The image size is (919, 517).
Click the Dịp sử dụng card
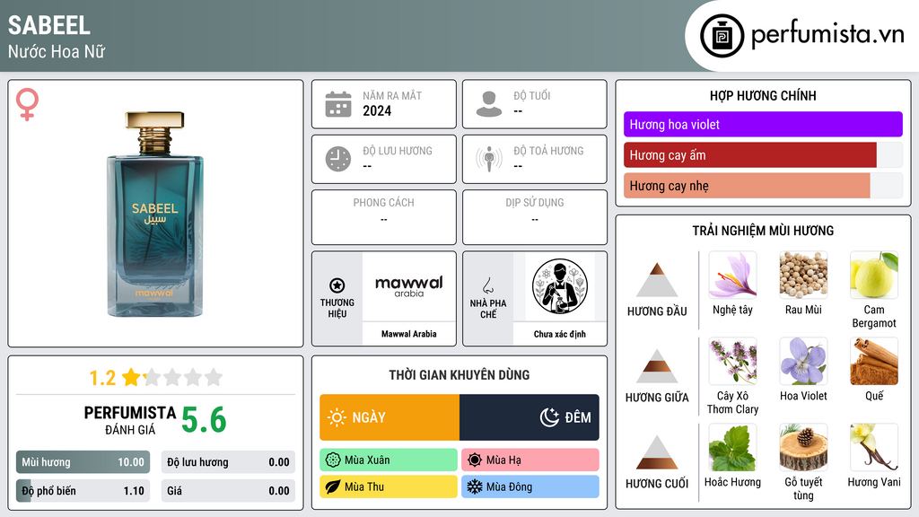tap(535, 217)
